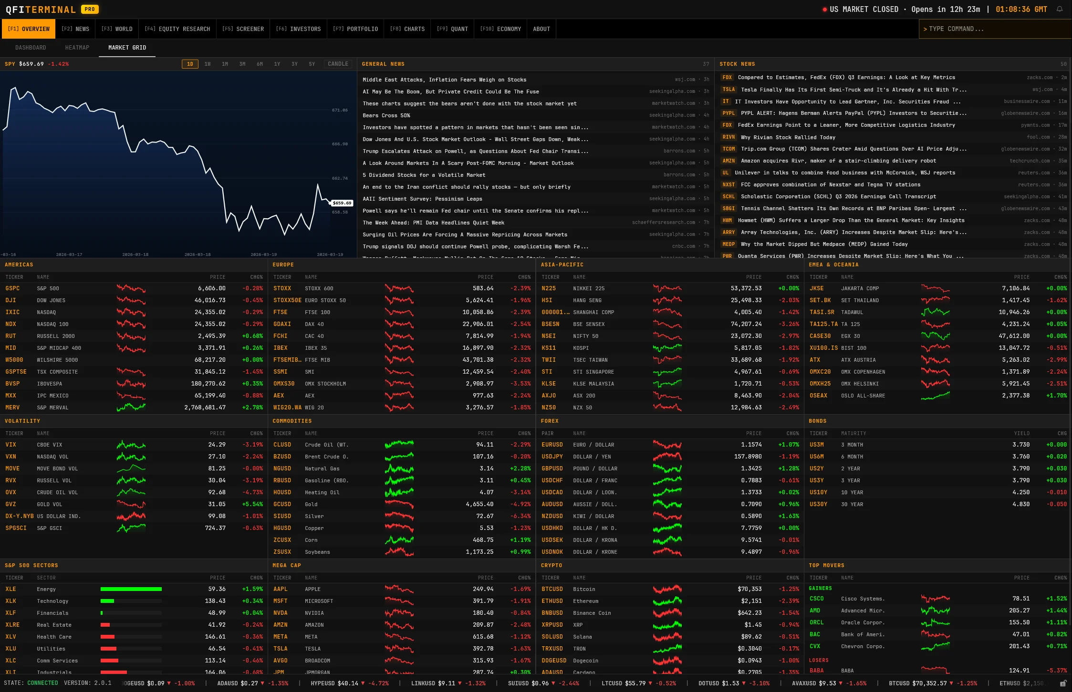The image size is (1072, 692).
Task: Click the QFITERMINAL logo
Action: click(x=40, y=9)
